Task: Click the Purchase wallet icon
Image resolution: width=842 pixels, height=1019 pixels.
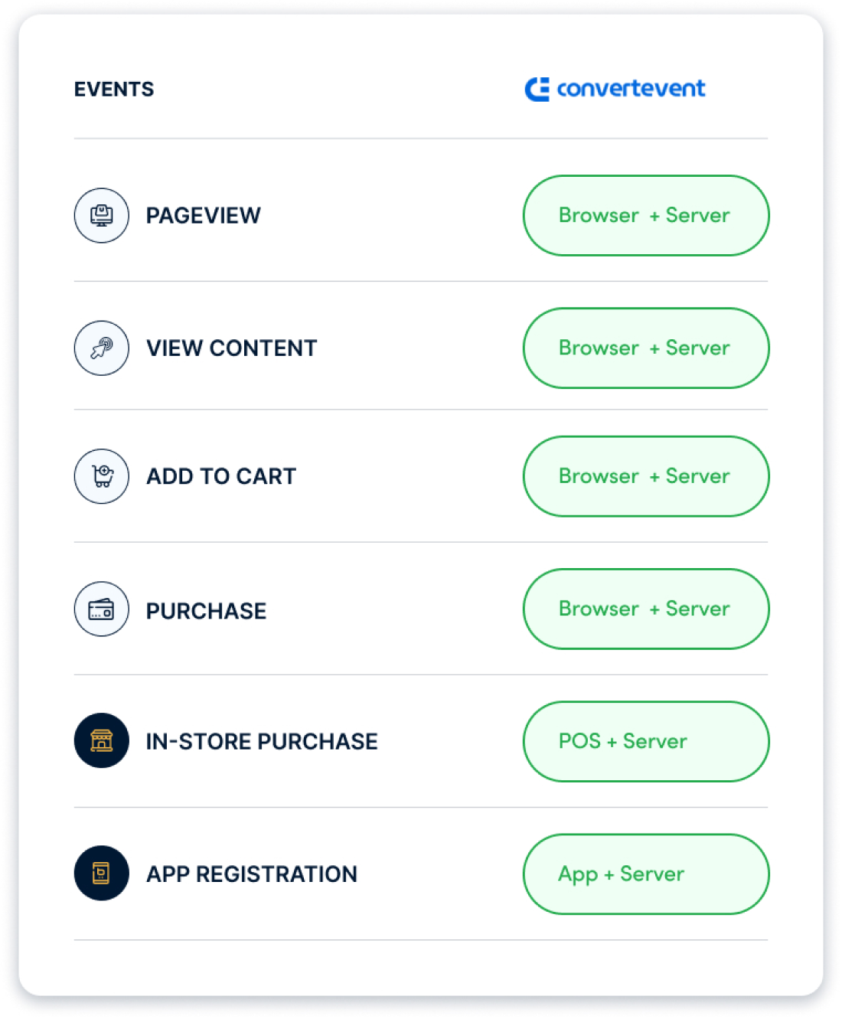Action: pos(102,609)
